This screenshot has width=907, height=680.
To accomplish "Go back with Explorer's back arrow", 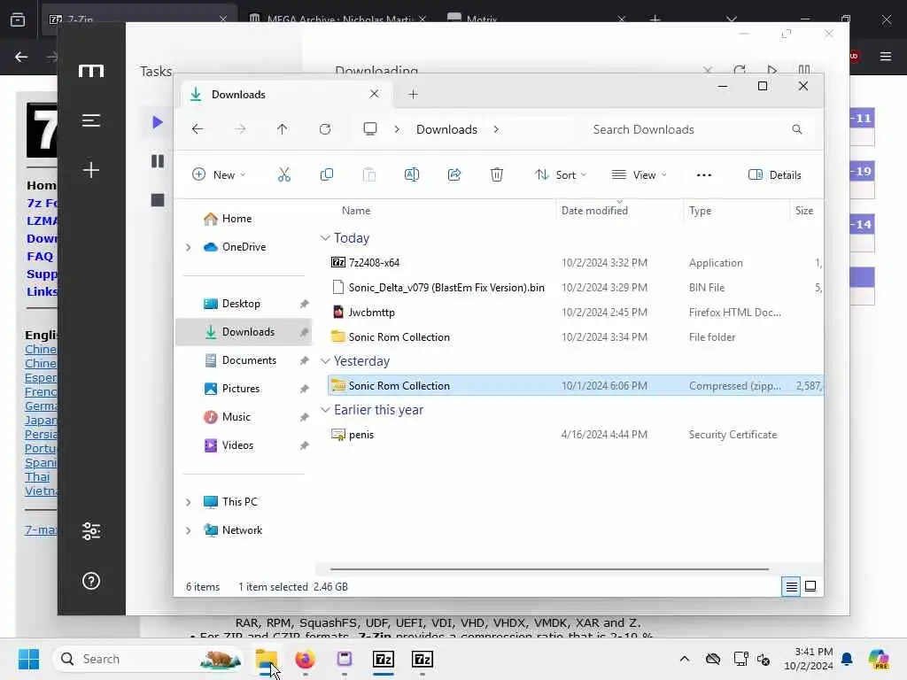I will click(198, 129).
